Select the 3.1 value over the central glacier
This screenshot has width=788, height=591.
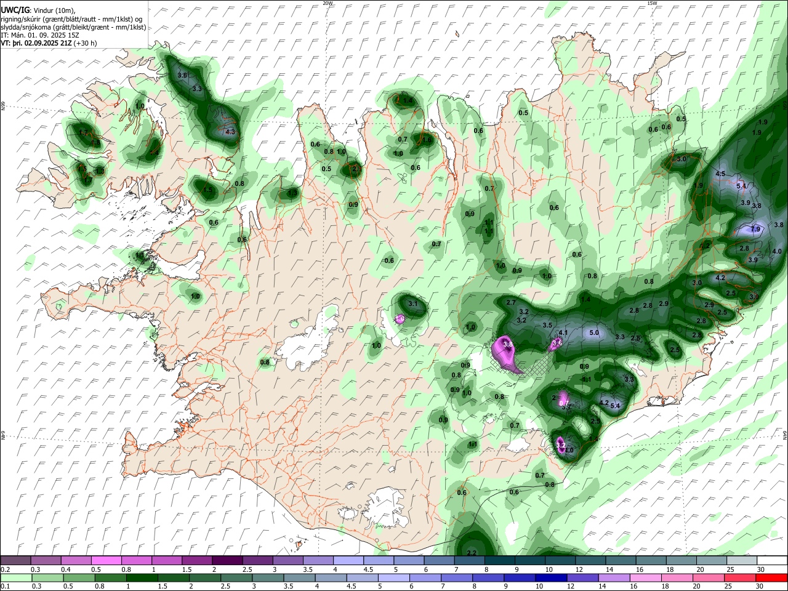point(413,304)
